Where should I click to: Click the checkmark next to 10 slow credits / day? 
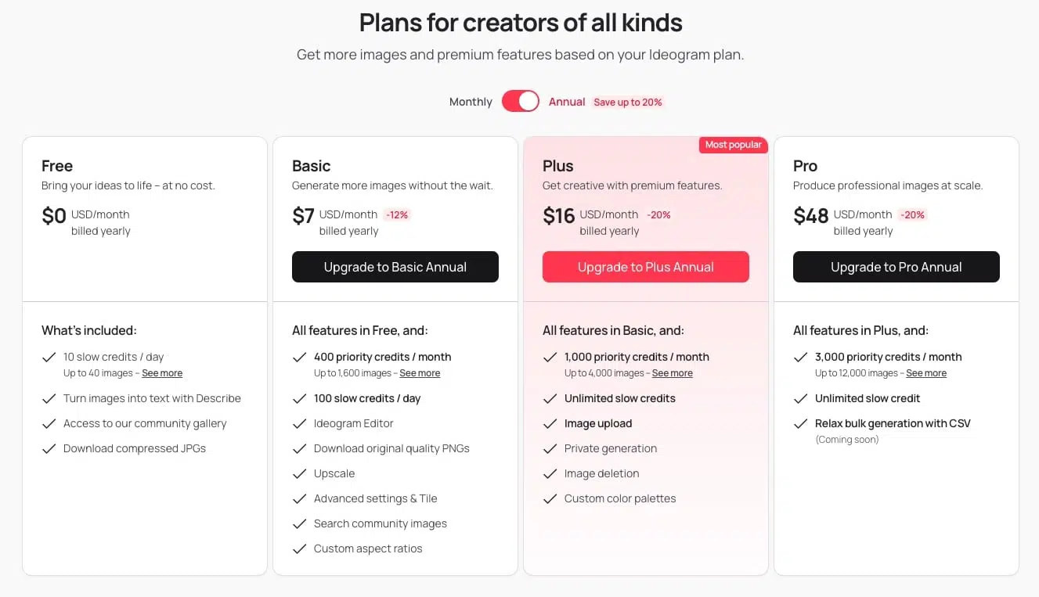tap(49, 357)
